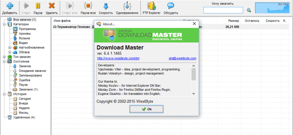Sort by Имя файла column header
The height and width of the screenshot is (135, 293).
62,21
